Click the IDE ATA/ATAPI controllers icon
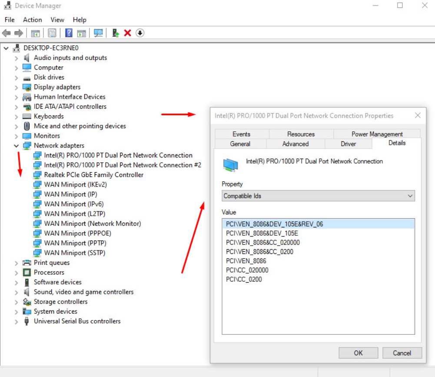This screenshot has width=435, height=377. click(x=27, y=107)
